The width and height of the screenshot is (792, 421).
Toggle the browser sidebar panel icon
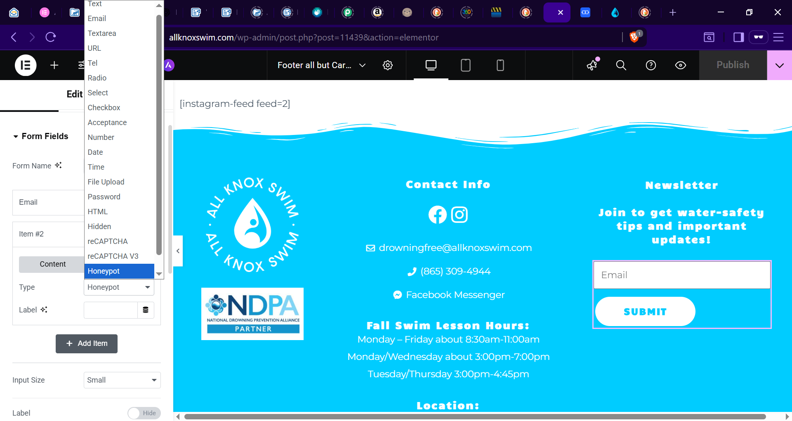pos(738,37)
